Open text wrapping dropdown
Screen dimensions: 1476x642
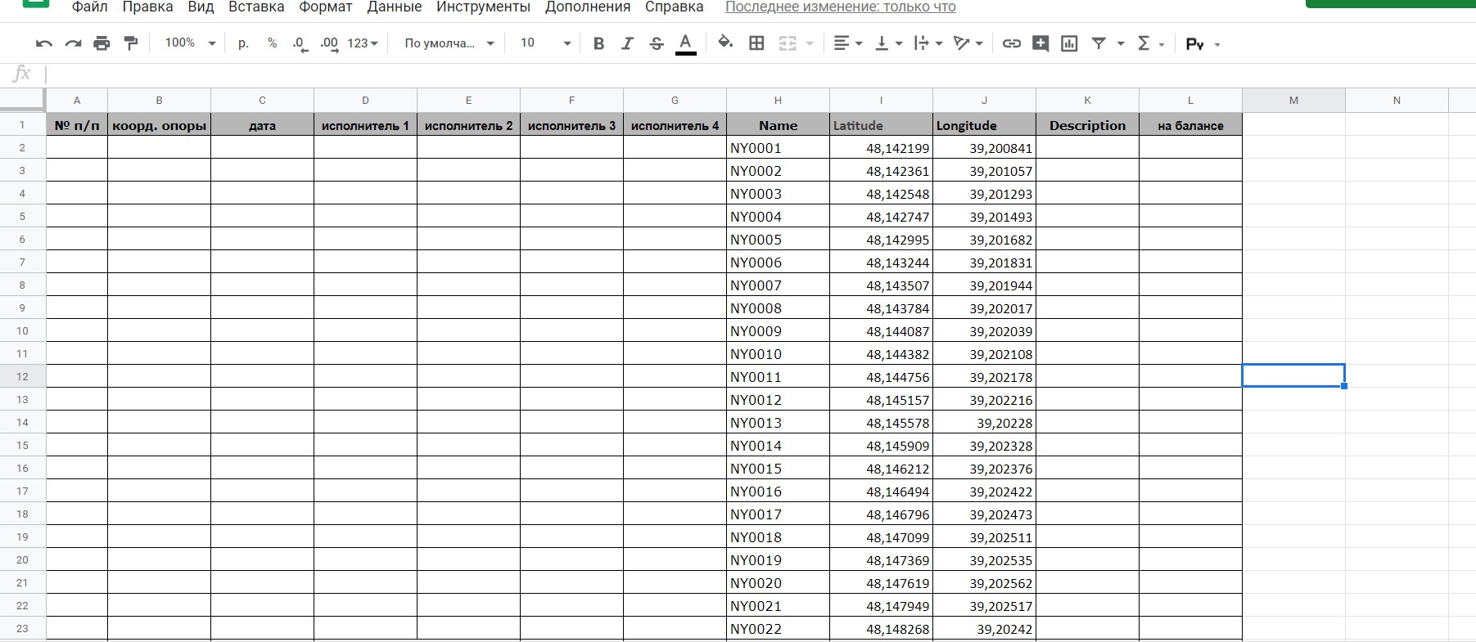pyautogui.click(x=928, y=43)
